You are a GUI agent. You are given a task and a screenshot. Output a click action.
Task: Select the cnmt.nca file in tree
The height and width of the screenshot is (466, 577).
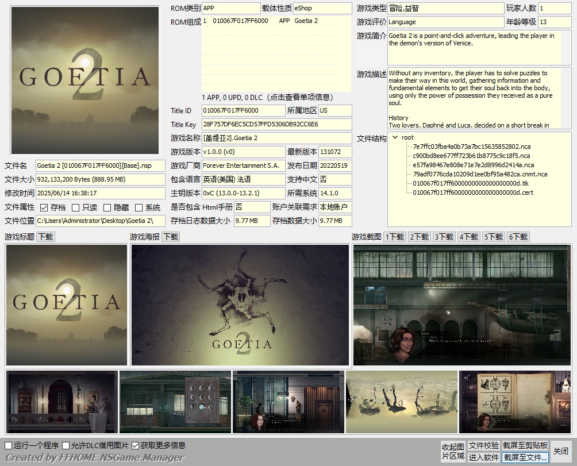click(x=480, y=174)
